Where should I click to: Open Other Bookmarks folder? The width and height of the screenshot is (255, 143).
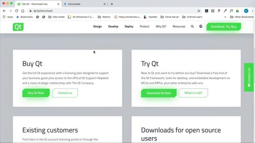(242, 17)
